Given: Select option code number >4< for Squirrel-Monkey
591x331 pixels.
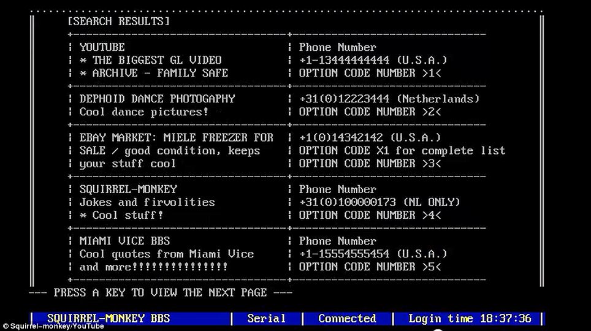Looking at the screenshot, I should point(370,215).
